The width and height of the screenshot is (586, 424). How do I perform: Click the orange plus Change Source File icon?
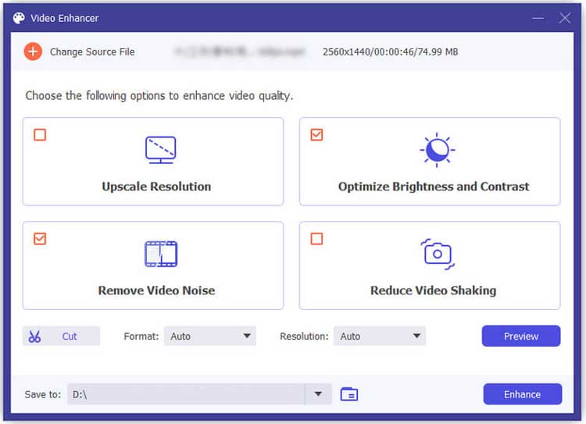click(33, 52)
